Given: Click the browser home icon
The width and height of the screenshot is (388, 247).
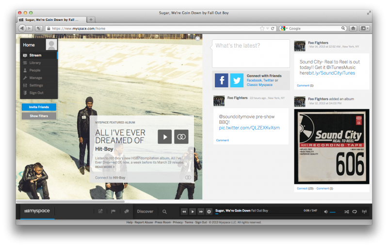Looking at the screenshot, I should (x=353, y=29).
